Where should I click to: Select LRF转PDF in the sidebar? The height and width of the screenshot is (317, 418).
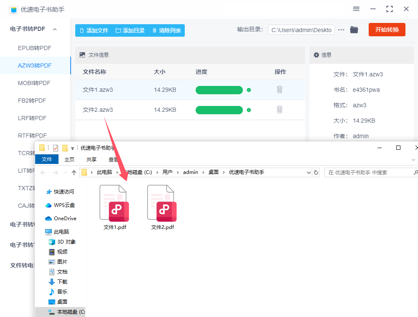point(32,118)
